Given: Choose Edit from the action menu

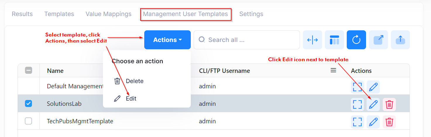Looking at the screenshot, I should point(131,99).
